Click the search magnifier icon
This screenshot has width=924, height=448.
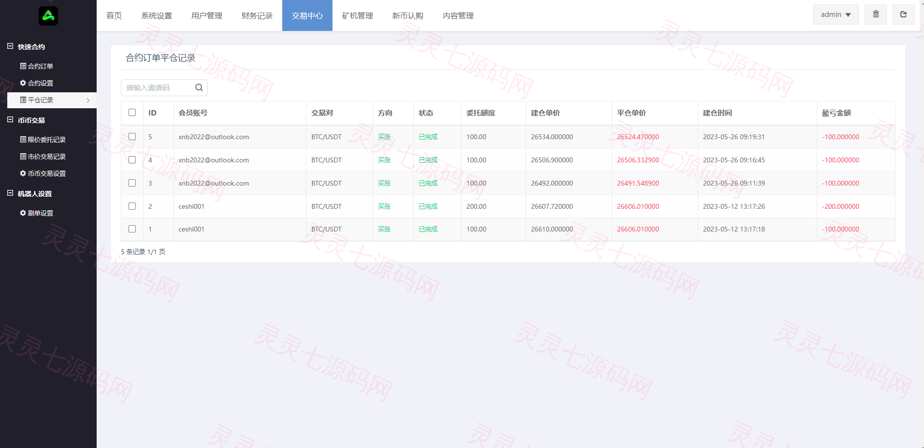pos(199,87)
